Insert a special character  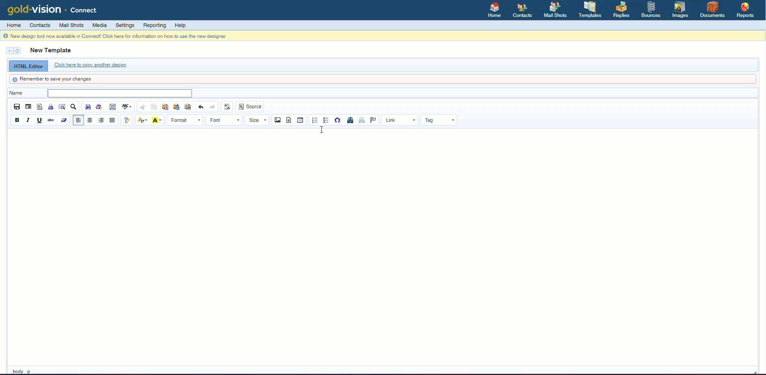pyautogui.click(x=337, y=120)
